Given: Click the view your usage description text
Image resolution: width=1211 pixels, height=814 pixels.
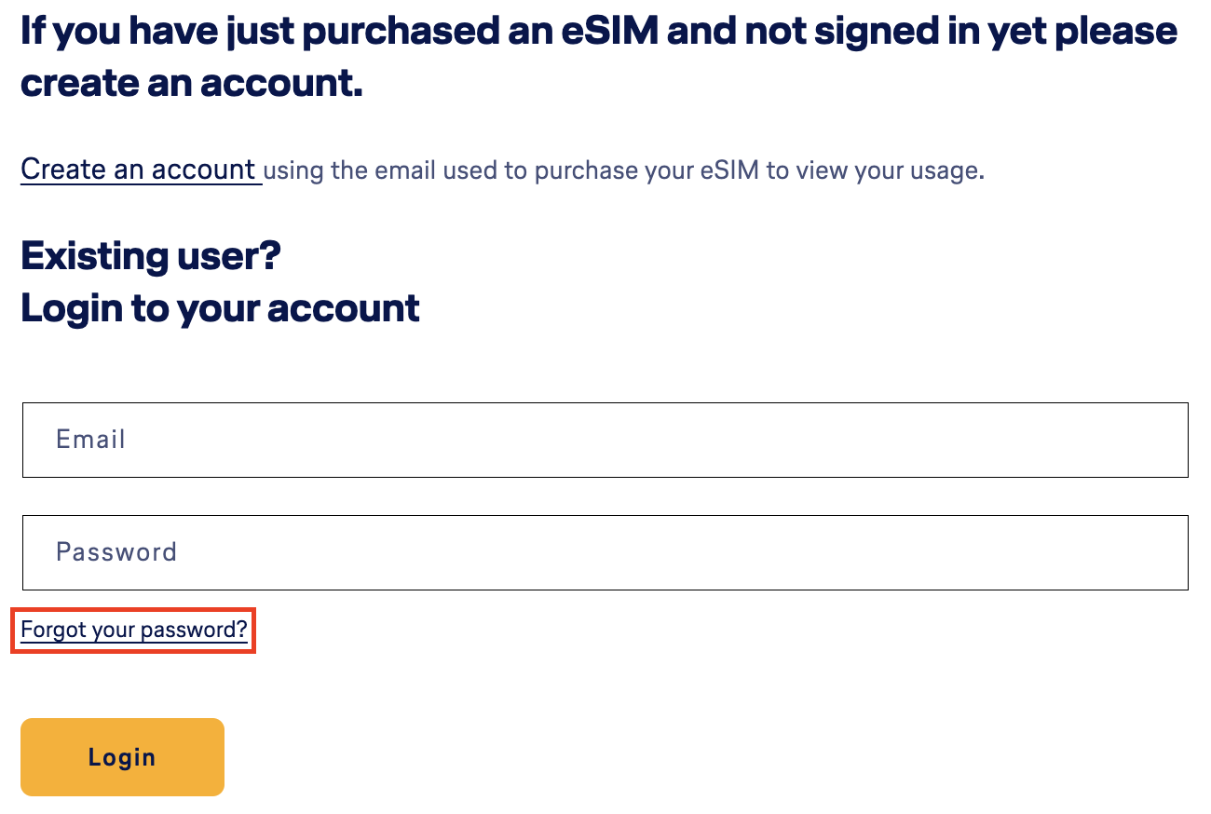Looking at the screenshot, I should tap(624, 170).
